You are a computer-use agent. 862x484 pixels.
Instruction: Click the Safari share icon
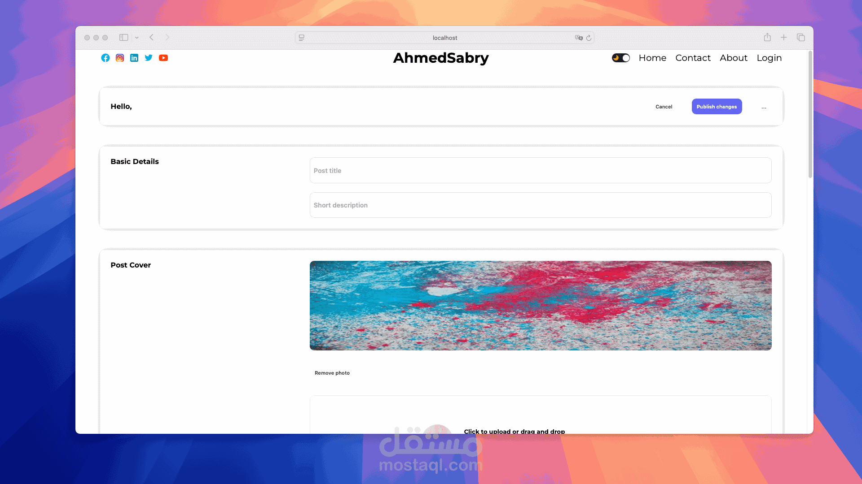[767, 37]
